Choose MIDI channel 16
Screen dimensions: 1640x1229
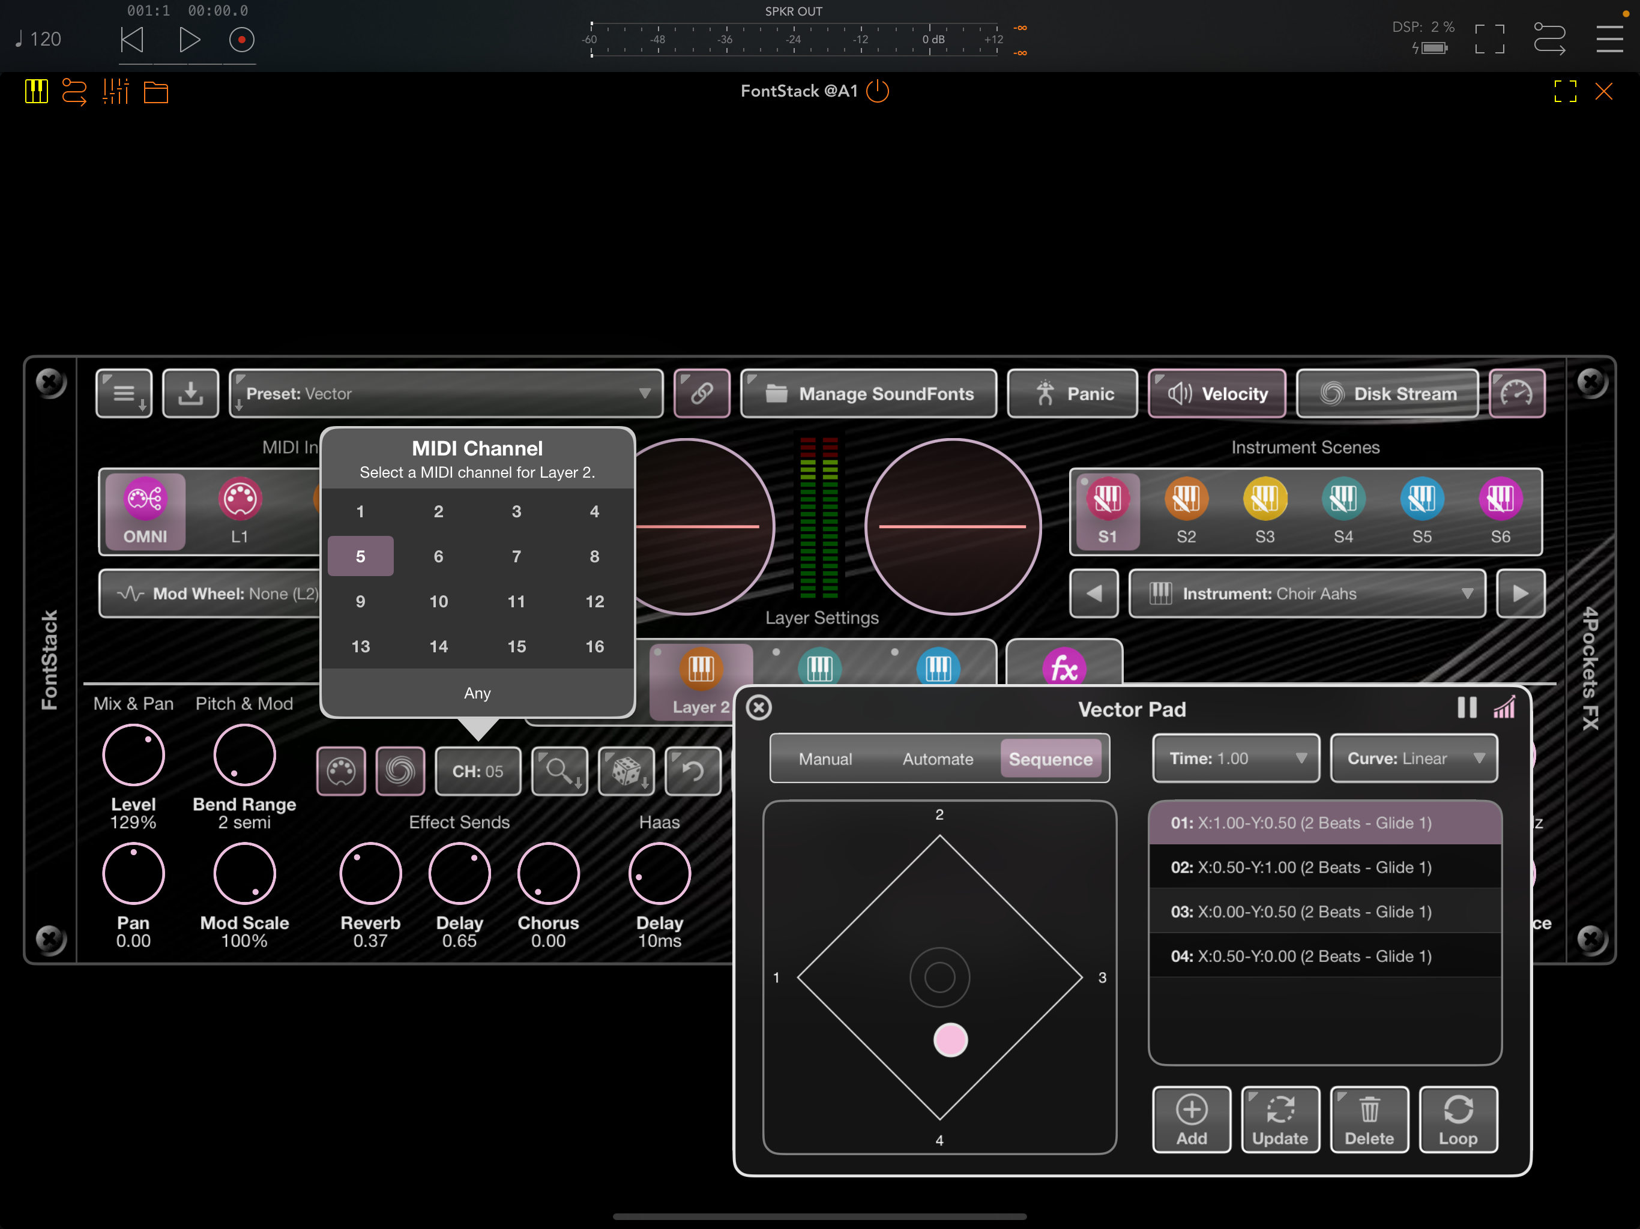[595, 647]
